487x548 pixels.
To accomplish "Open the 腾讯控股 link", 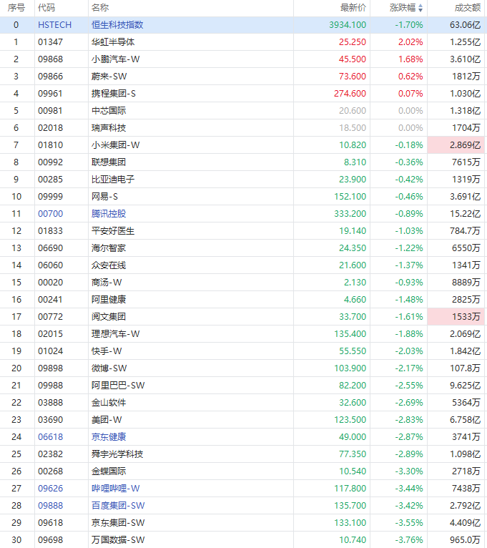I will point(109,213).
